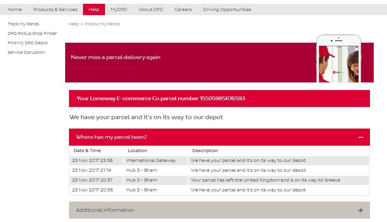Screen dimensions: 387x222
Task: View Service Disruption page
Action: click(x=26, y=52)
